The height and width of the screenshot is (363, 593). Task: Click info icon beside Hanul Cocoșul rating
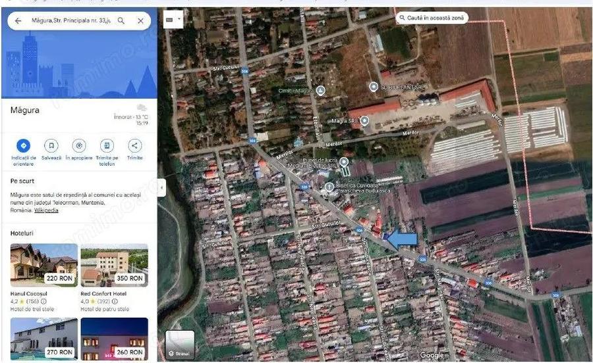click(x=43, y=301)
